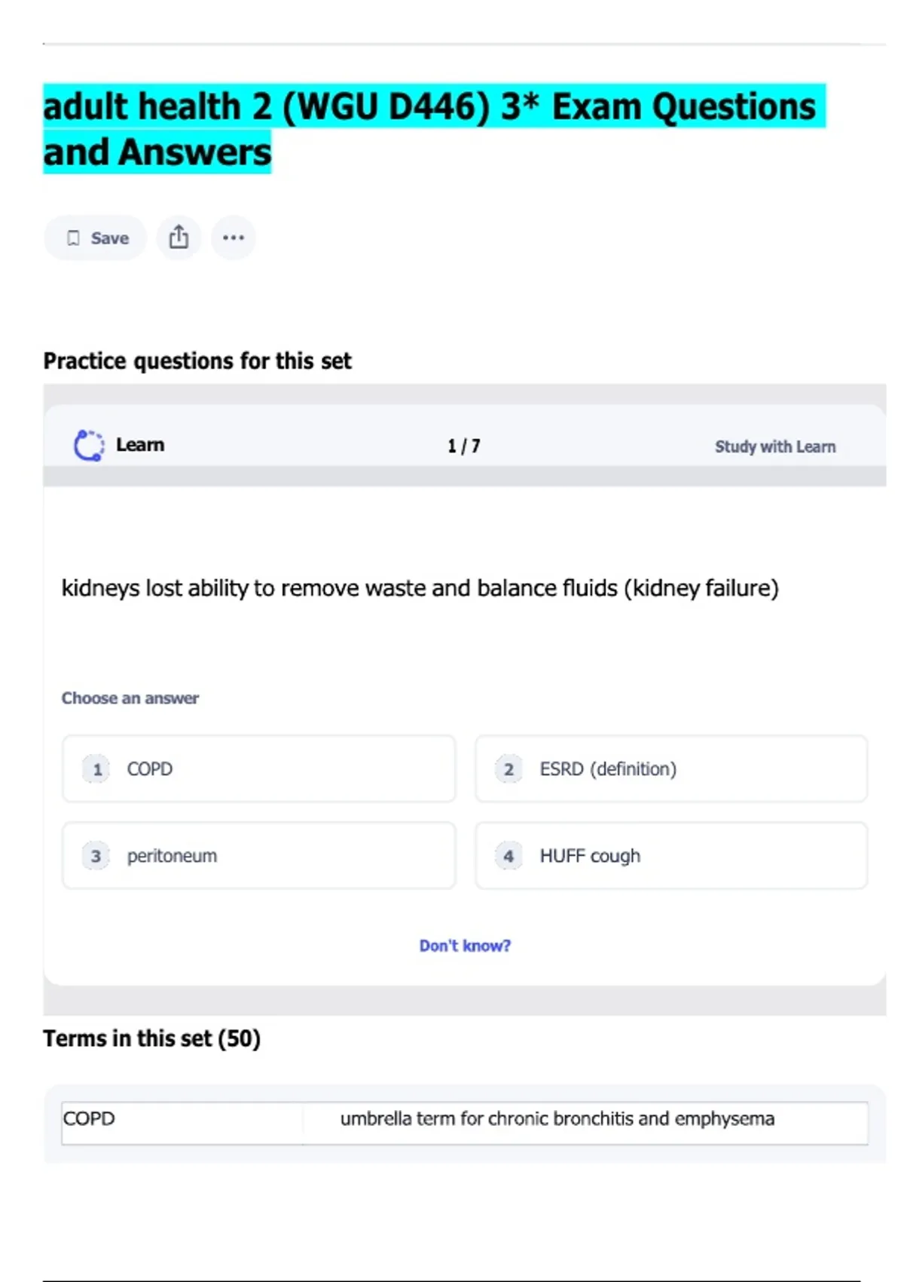This screenshot has width=904, height=1282.
Task: Click the Learn mode circular icon
Action: 89,445
